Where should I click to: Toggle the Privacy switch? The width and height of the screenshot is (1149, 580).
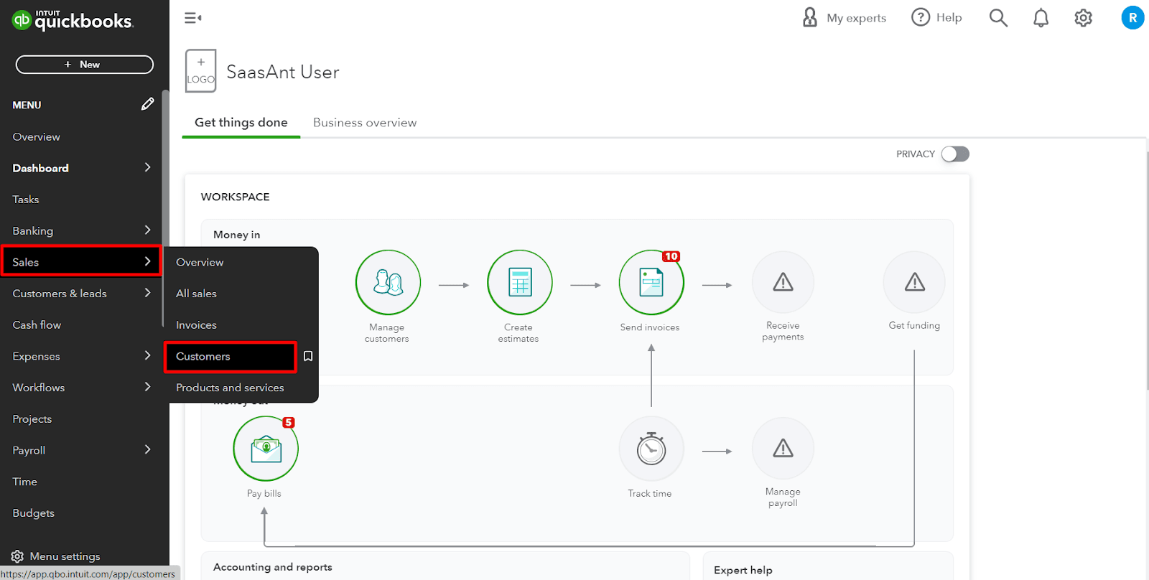(955, 154)
